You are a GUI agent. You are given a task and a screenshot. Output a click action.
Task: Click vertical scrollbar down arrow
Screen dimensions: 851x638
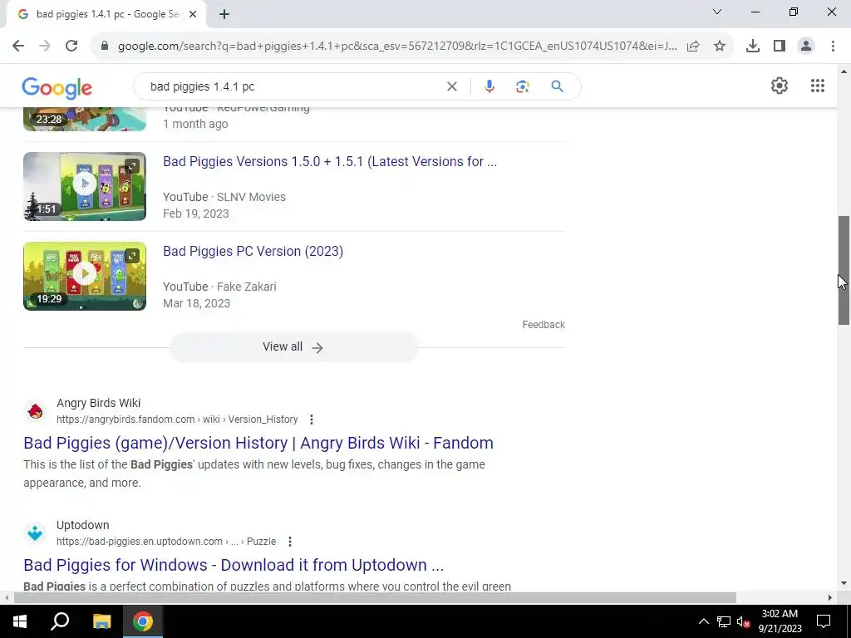click(x=844, y=584)
